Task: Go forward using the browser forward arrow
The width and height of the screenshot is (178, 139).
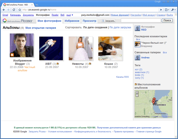Action: (8, 10)
